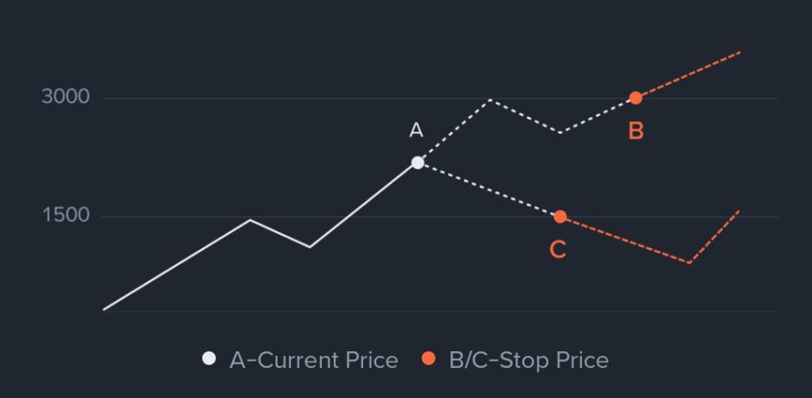Click the letter A label above the white marker

[416, 131]
